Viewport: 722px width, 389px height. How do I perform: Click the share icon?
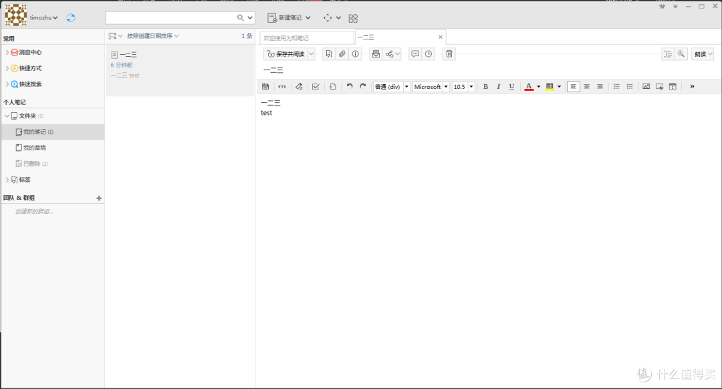390,54
